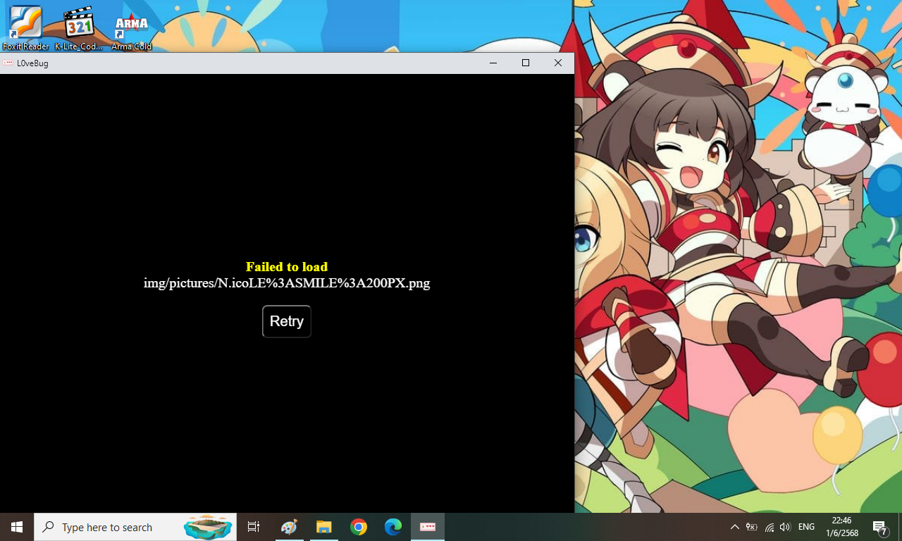The width and height of the screenshot is (902, 541).
Task: Select the K-Lite Codec desktop icon
Action: click(x=79, y=28)
